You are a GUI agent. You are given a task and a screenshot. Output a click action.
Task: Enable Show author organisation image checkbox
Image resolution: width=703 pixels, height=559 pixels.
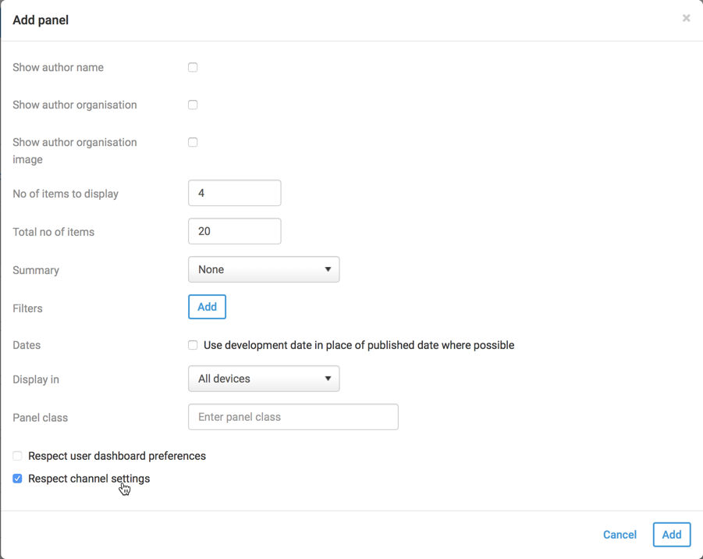193,143
